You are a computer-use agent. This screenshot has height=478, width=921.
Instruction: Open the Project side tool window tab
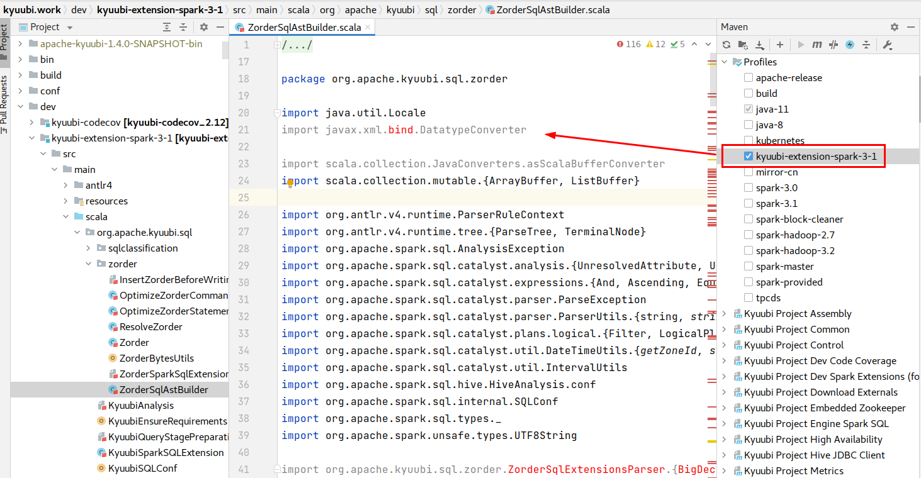tap(4, 42)
